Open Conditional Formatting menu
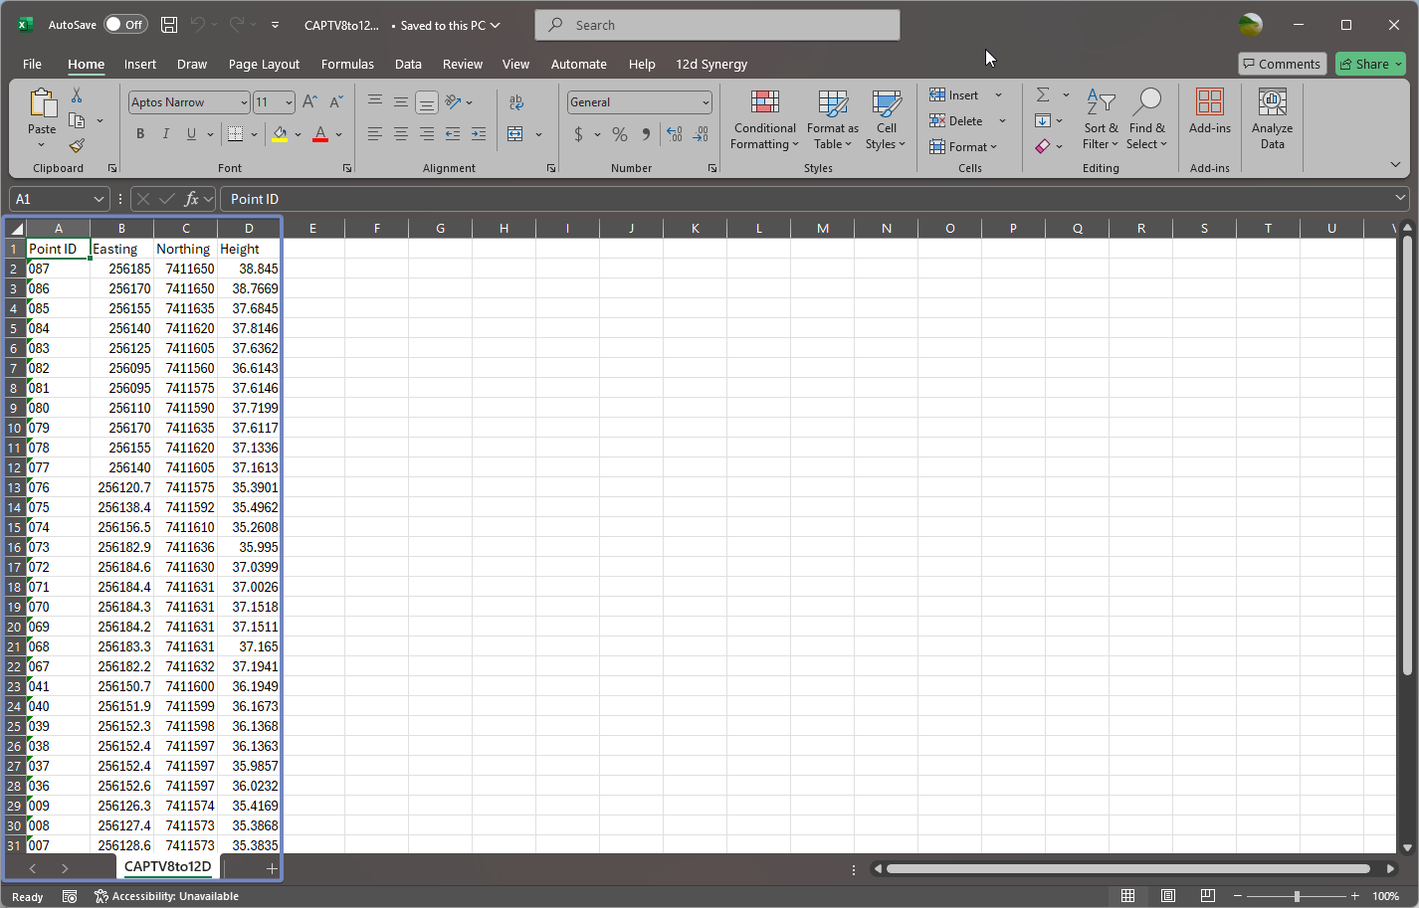This screenshot has width=1419, height=908. [x=764, y=119]
